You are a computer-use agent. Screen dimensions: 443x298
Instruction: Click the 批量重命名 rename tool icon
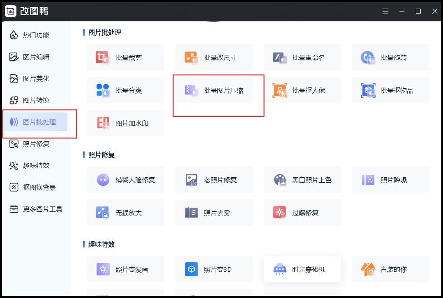pos(279,57)
